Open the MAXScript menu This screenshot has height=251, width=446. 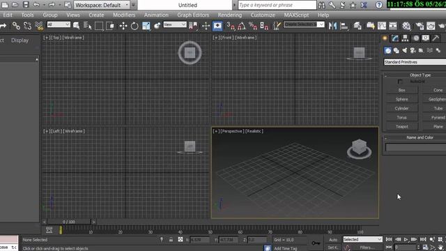coord(296,15)
